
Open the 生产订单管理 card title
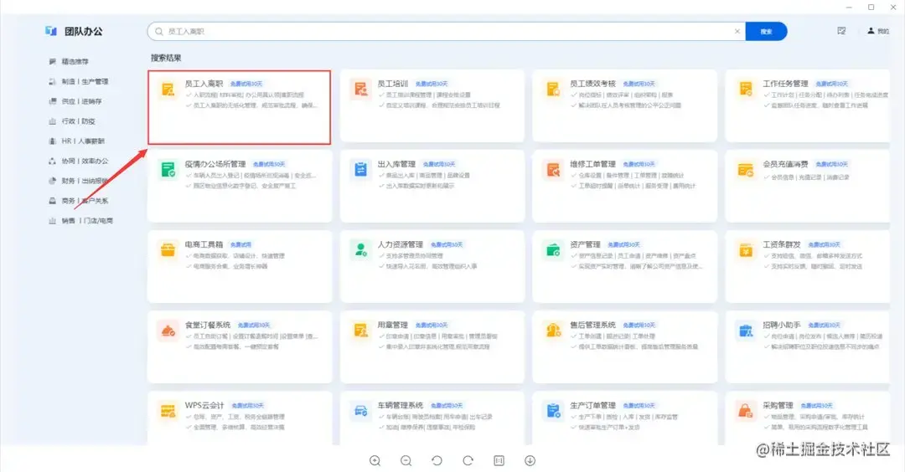coord(592,405)
